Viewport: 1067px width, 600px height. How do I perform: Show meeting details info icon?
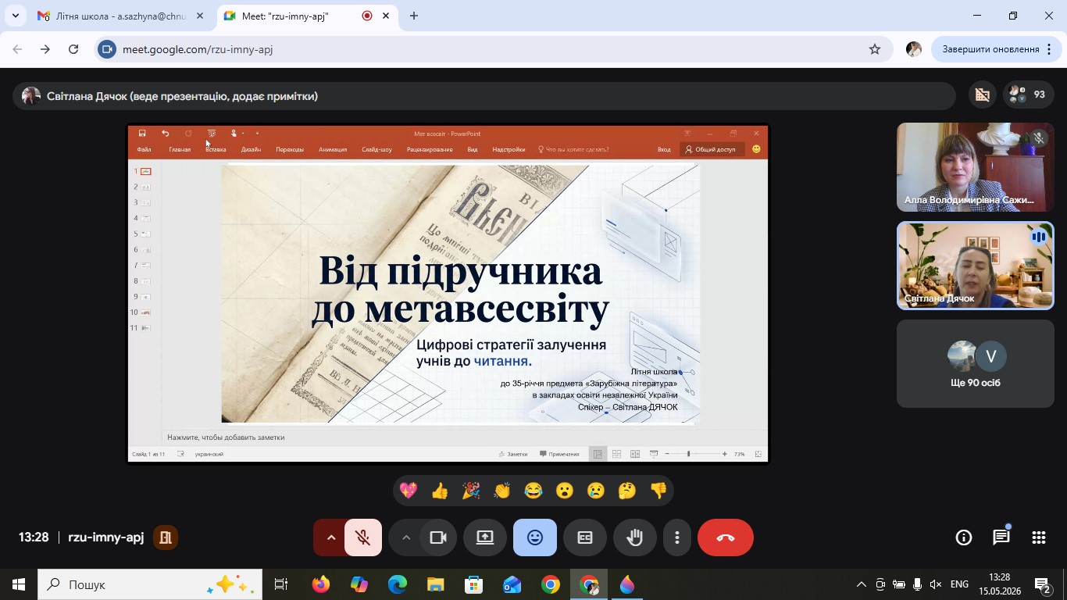tap(964, 537)
